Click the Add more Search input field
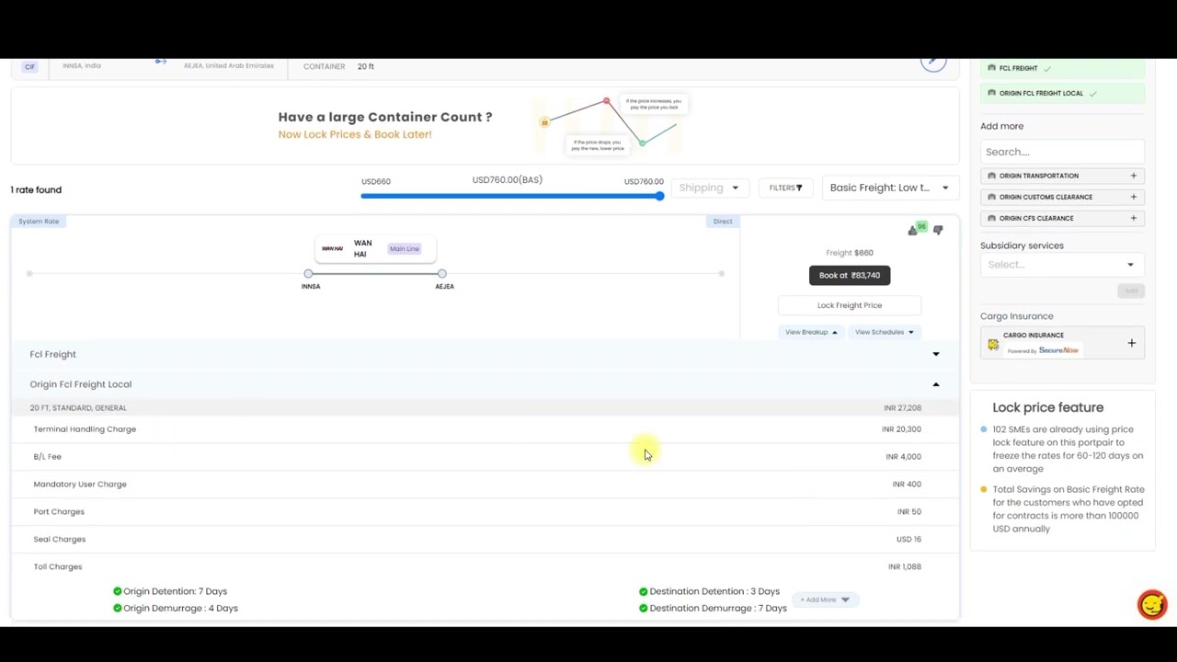Viewport: 1177px width, 662px height. pyautogui.click(x=1062, y=152)
